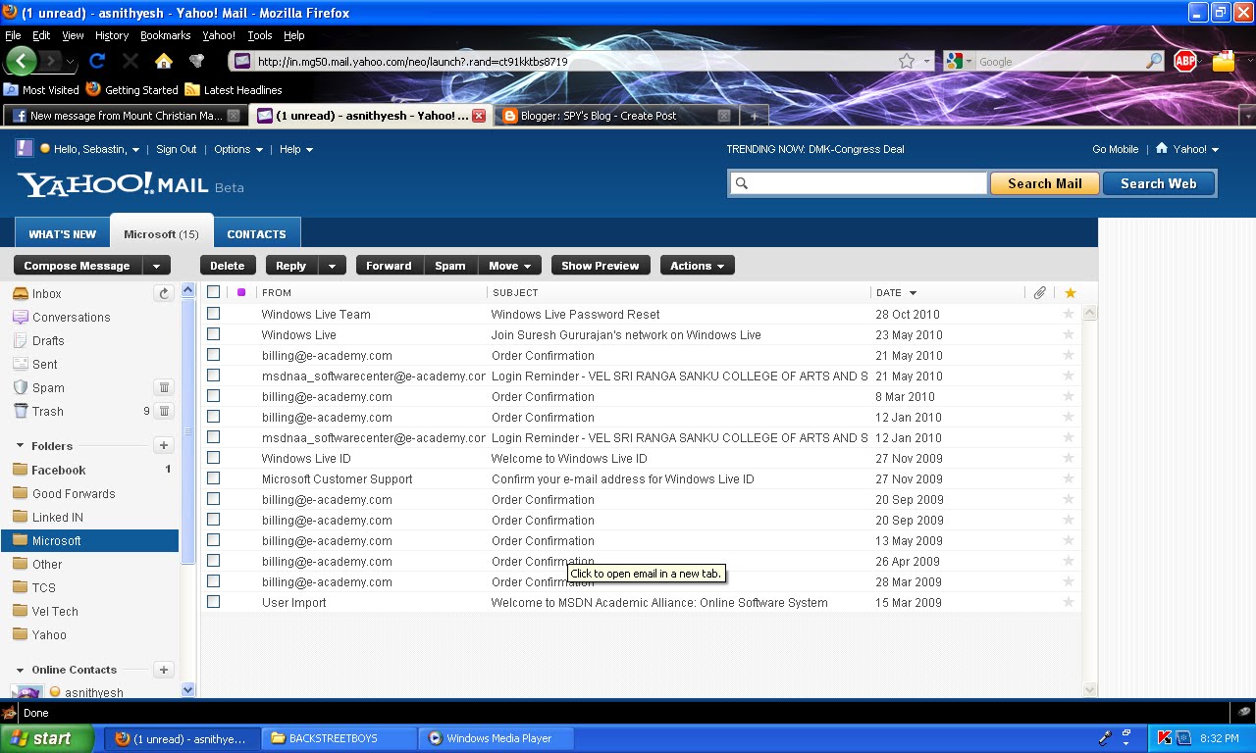The height and width of the screenshot is (753, 1256).
Task: Empty Spam folder via trash icon
Action: (x=164, y=387)
